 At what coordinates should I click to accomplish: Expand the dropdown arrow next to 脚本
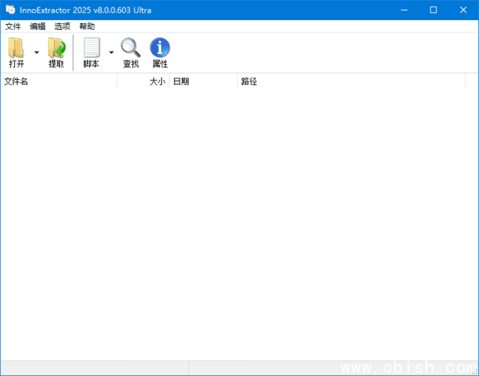(x=112, y=52)
